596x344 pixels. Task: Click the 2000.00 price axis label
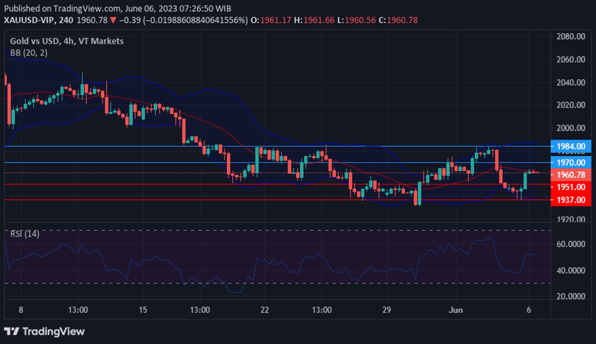click(x=570, y=128)
